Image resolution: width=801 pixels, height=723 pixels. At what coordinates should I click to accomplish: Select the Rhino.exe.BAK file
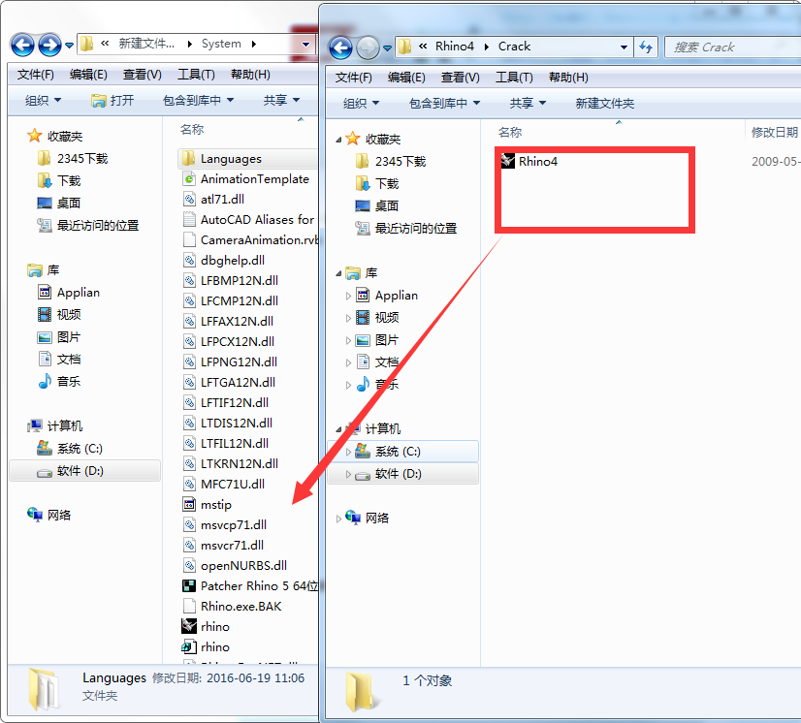pos(232,607)
